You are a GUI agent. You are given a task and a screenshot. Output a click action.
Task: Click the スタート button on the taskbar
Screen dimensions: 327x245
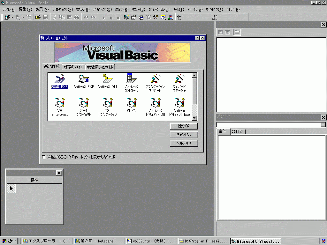point(9,241)
